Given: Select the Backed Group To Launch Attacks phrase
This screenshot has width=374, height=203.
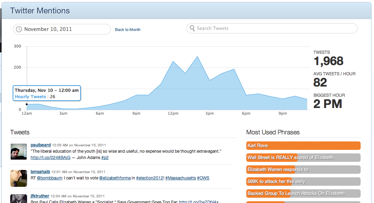Looking at the screenshot, I should [x=303, y=194].
